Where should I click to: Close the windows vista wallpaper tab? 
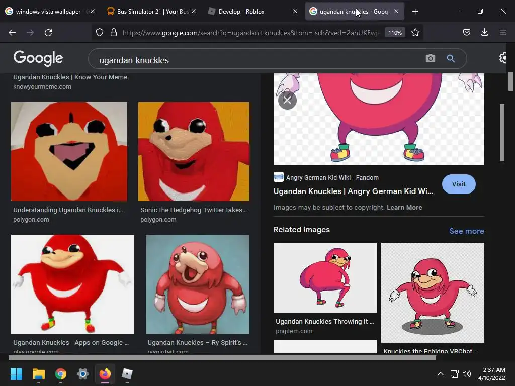[x=93, y=11]
